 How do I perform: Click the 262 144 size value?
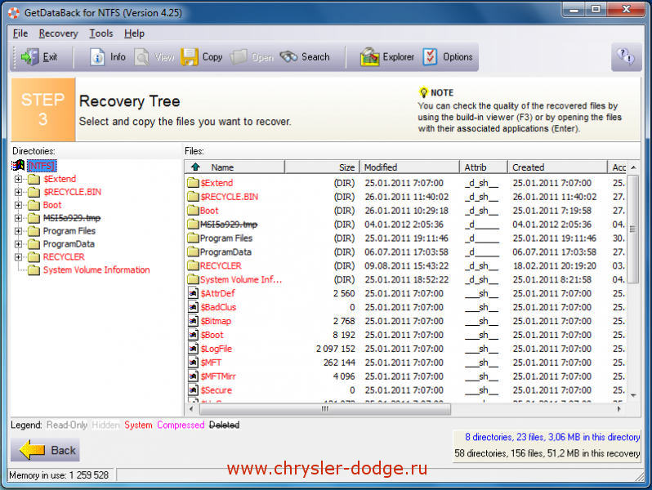click(x=339, y=363)
